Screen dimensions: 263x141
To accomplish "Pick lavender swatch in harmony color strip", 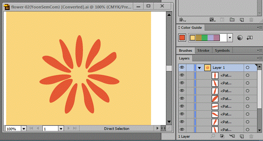I will click(x=211, y=38).
